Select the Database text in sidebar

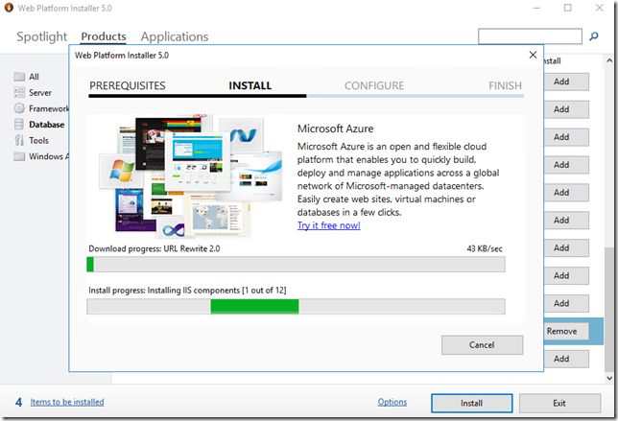point(46,125)
